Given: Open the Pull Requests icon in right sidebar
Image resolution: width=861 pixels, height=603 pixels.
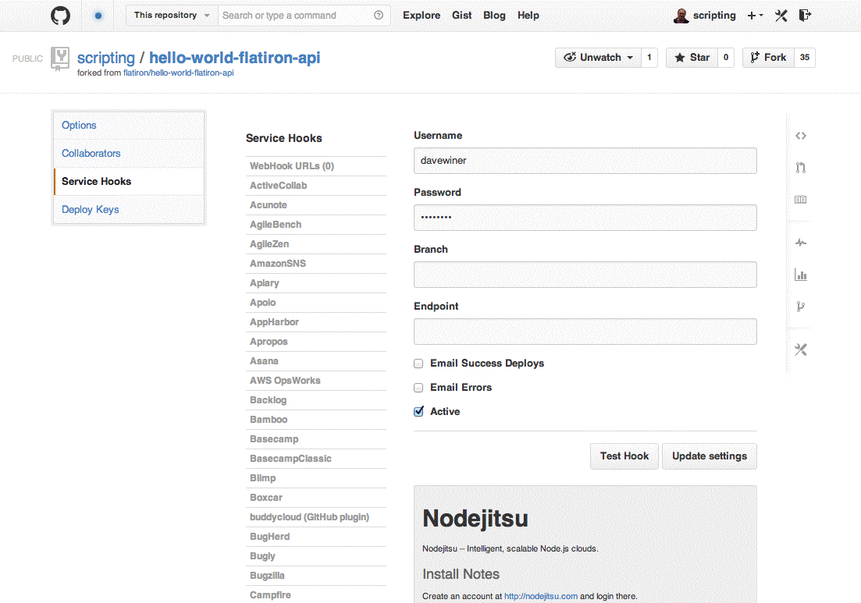Looking at the screenshot, I should (801, 168).
